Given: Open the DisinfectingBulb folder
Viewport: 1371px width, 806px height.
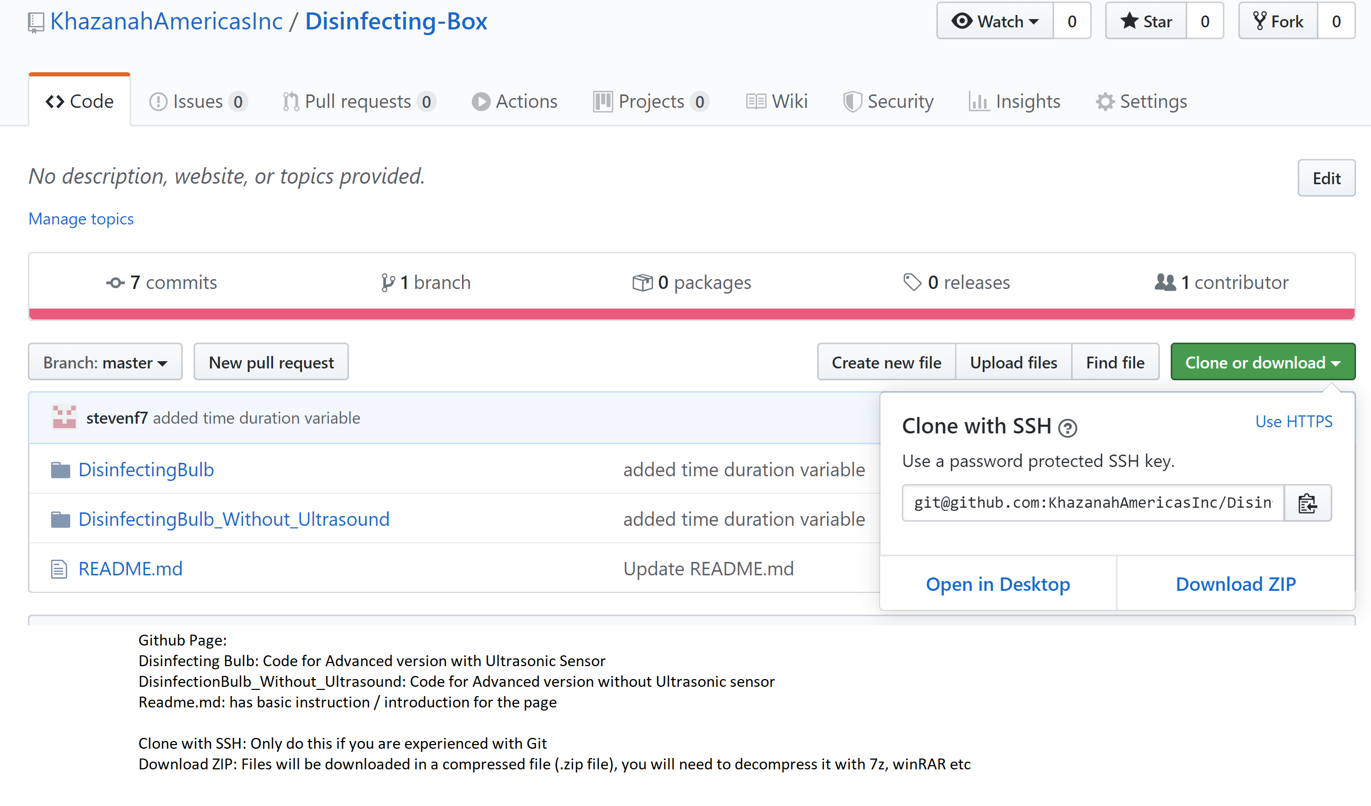Looking at the screenshot, I should [x=147, y=470].
